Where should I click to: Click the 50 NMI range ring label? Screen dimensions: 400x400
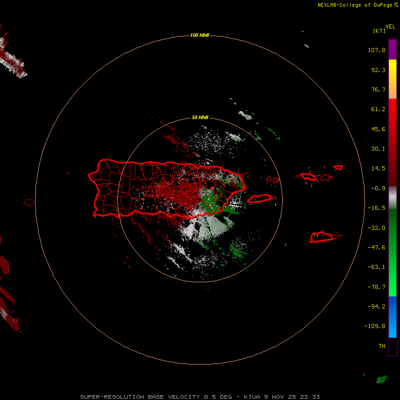coord(200,117)
